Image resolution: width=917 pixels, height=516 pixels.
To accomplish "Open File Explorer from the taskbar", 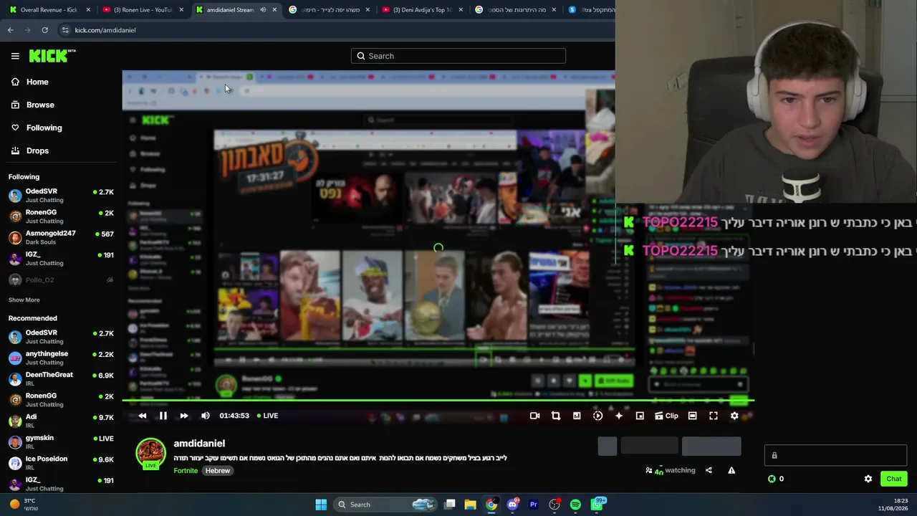I will pyautogui.click(x=471, y=505).
